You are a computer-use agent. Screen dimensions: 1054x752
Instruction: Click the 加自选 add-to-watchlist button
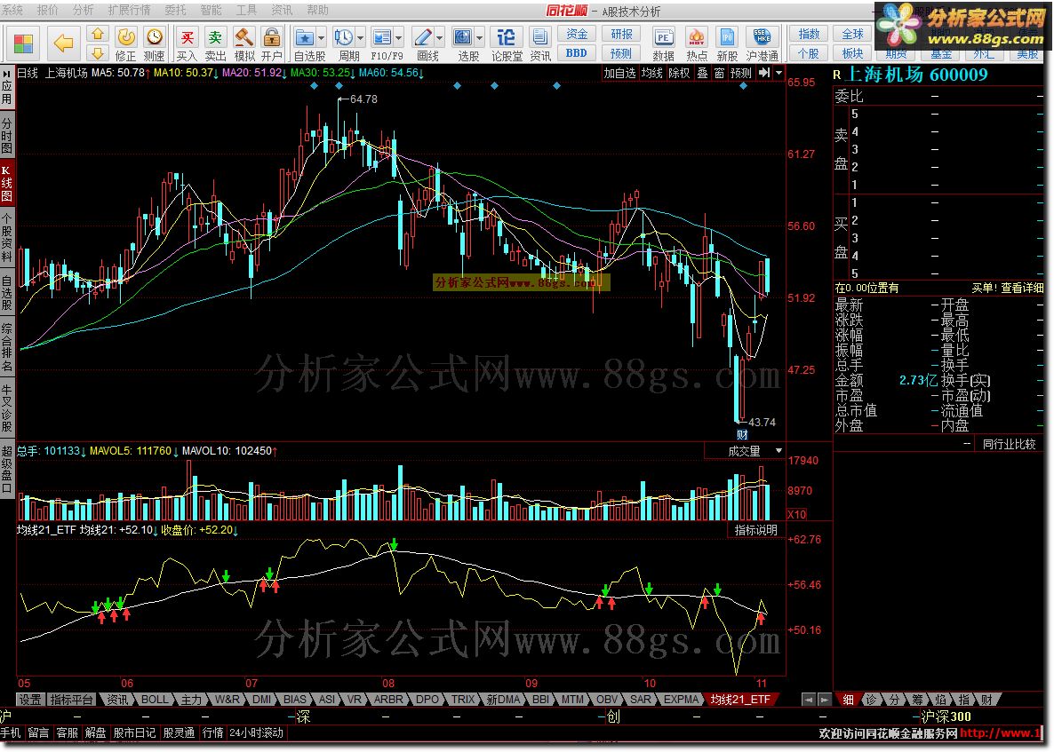pyautogui.click(x=619, y=73)
